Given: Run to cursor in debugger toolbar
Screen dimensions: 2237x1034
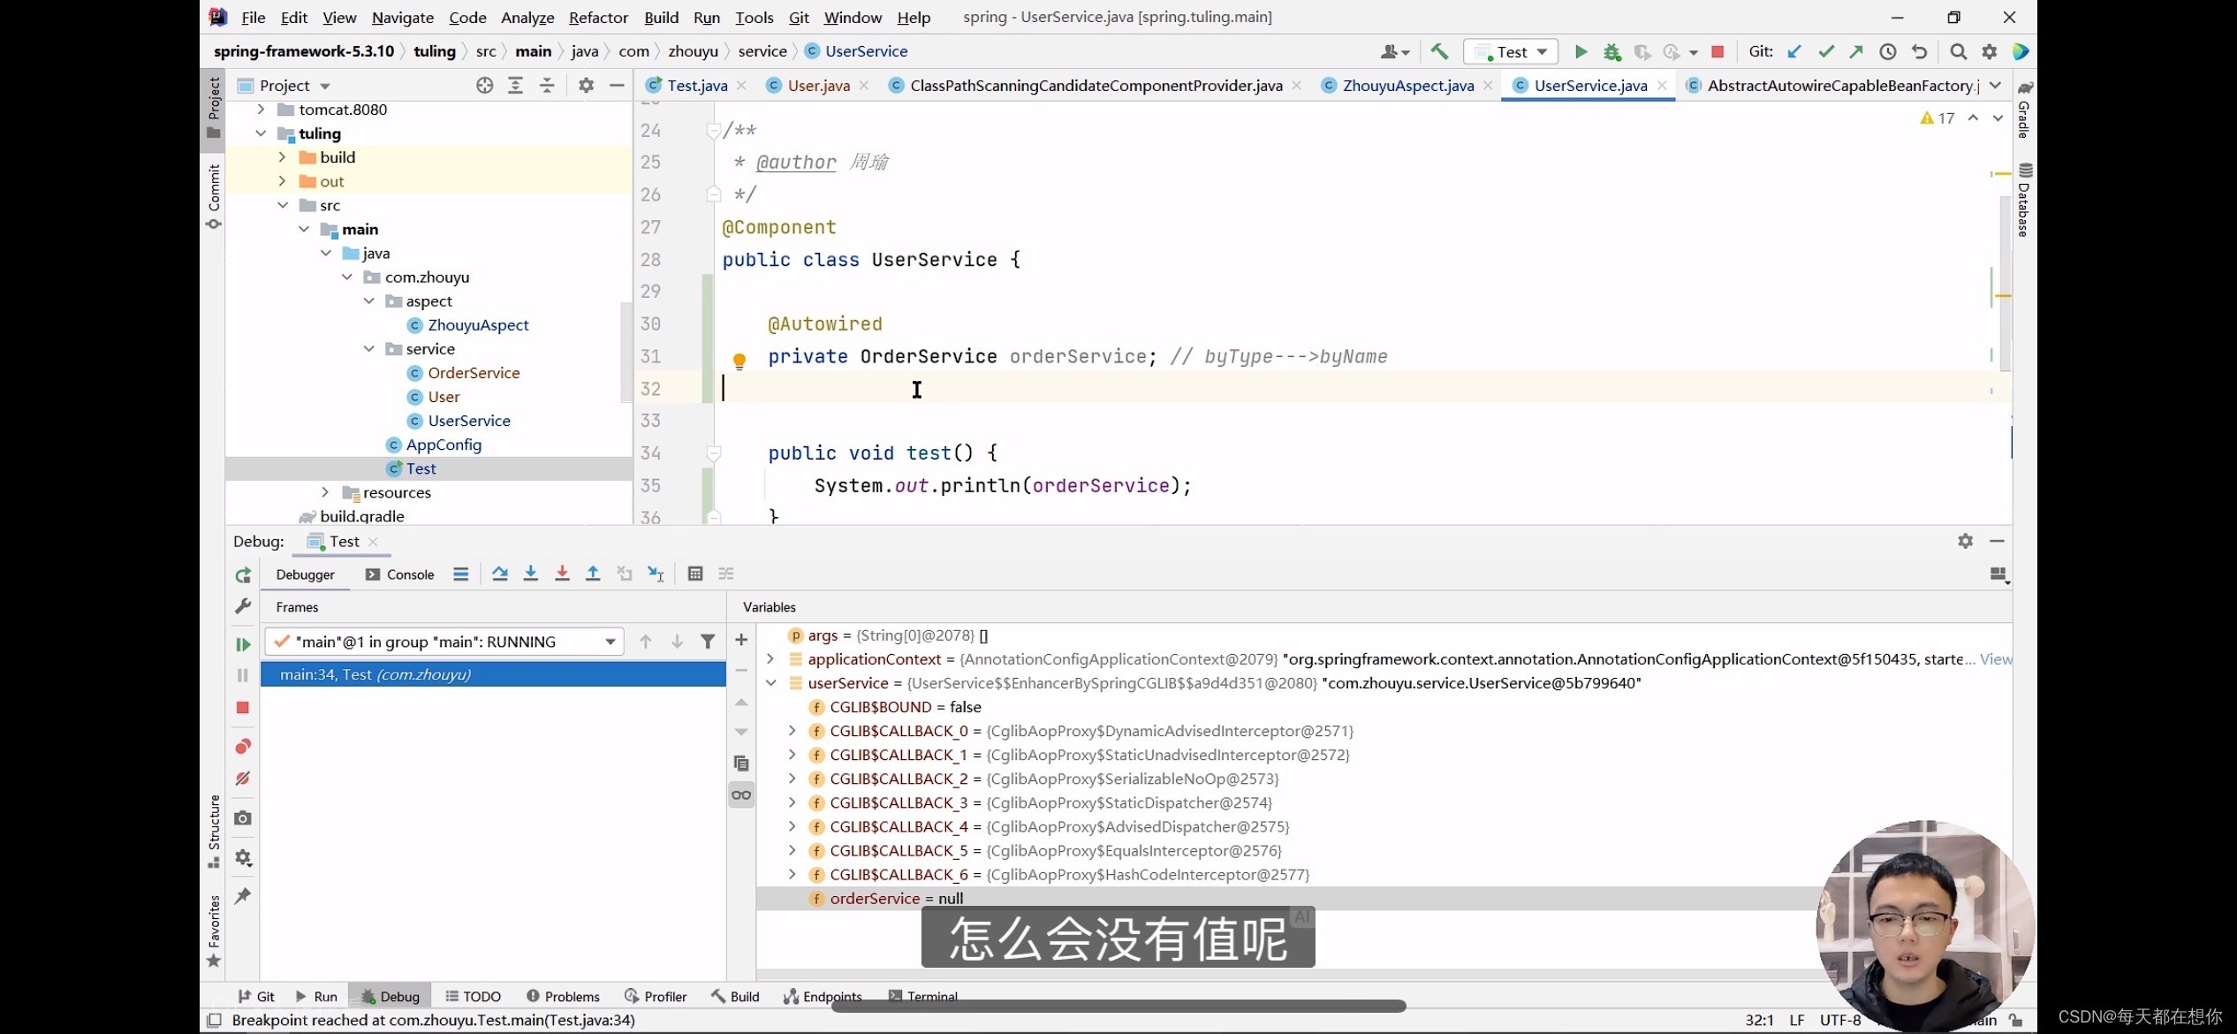Looking at the screenshot, I should pos(656,574).
